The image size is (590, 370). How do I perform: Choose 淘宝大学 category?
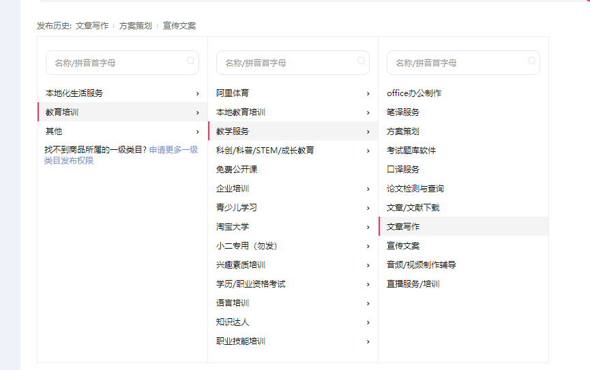233,227
